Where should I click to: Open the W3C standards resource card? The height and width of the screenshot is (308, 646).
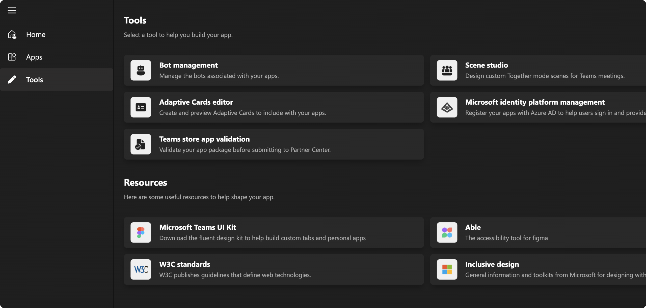pos(274,269)
